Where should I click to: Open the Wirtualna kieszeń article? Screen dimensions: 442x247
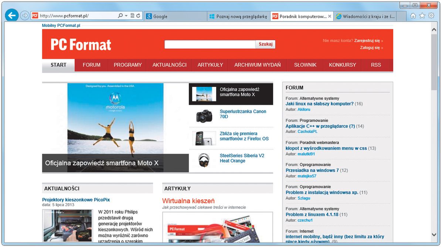[x=188, y=201]
